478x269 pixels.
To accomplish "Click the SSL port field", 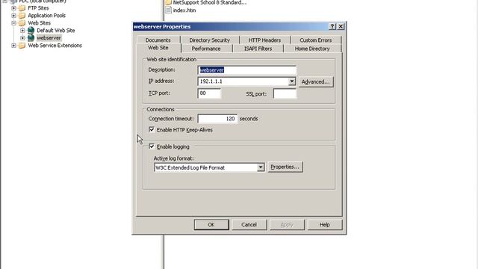I will [x=285, y=93].
